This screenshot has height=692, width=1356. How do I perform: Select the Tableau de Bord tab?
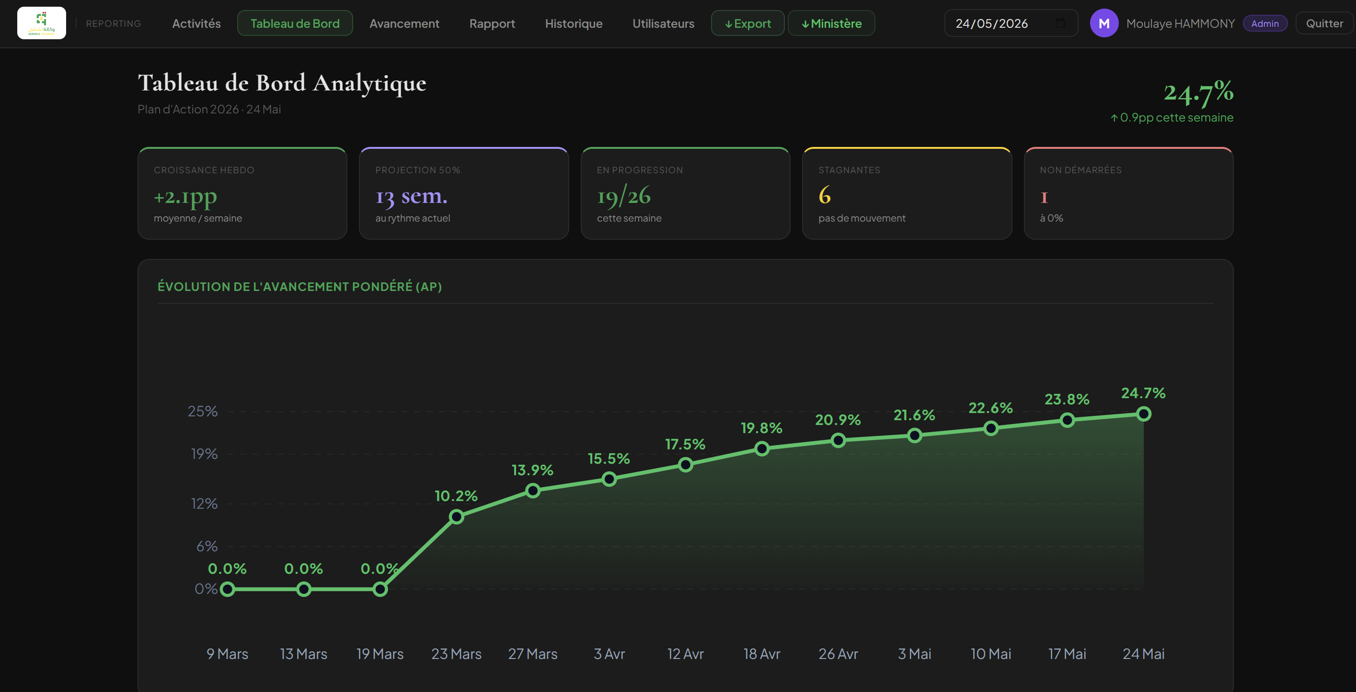tap(295, 23)
